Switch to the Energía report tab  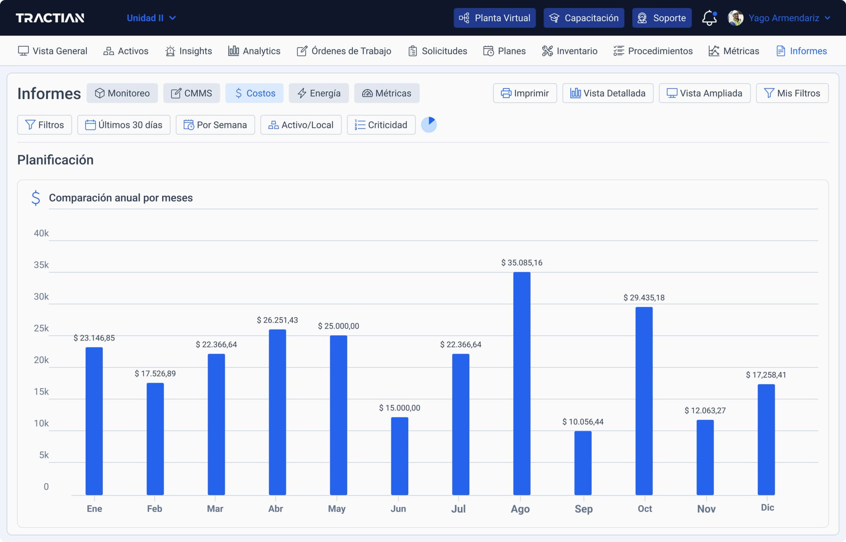pos(319,93)
